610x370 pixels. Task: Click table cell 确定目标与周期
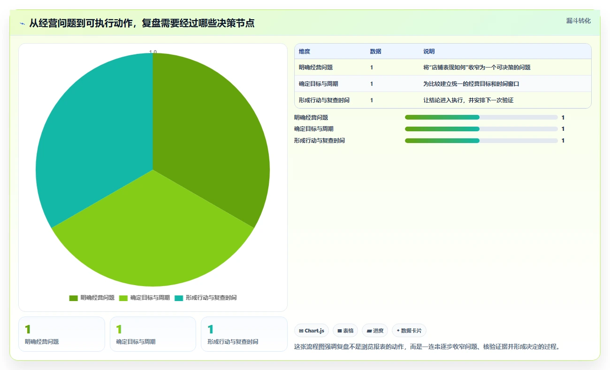319,84
